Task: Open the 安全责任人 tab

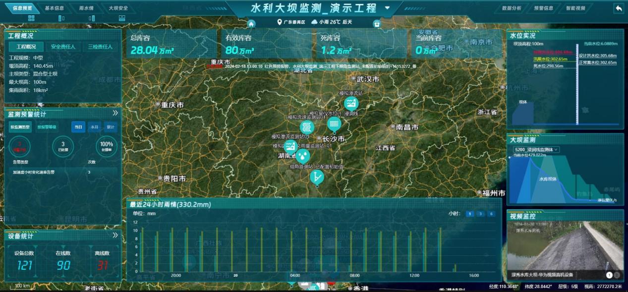Action: coord(63,47)
